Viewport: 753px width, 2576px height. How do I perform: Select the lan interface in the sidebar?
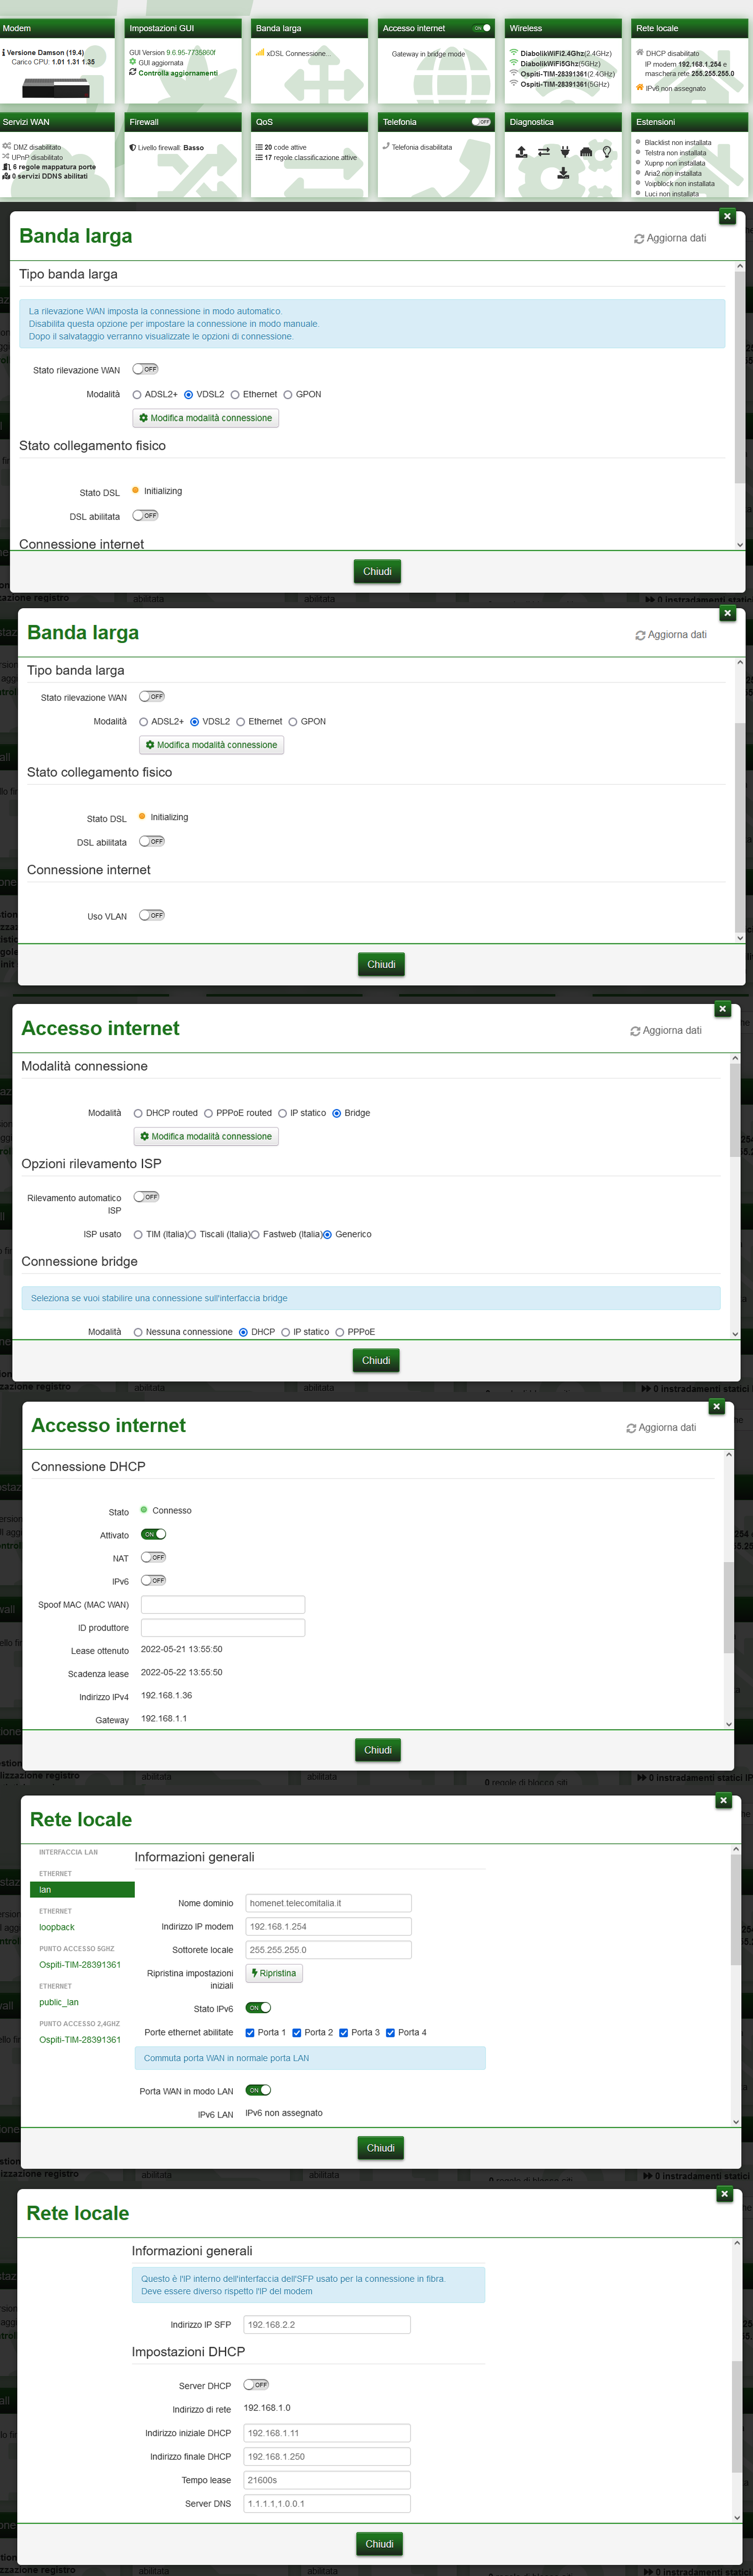tap(82, 1890)
